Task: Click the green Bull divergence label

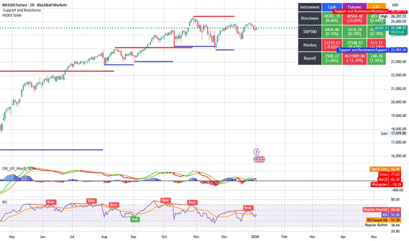Action: pyautogui.click(x=135, y=219)
